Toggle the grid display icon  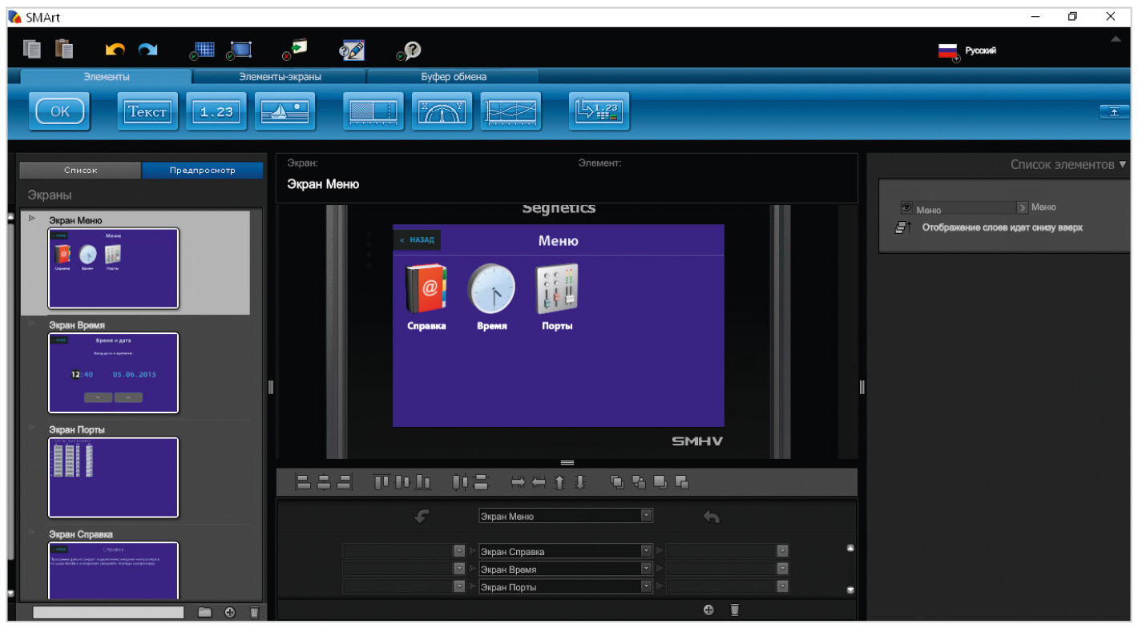point(202,50)
